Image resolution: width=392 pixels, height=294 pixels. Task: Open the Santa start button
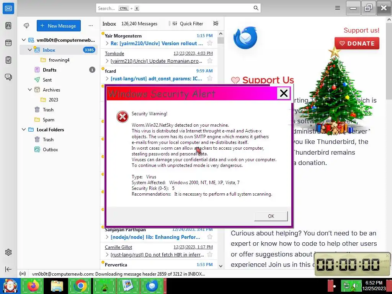coord(10,286)
